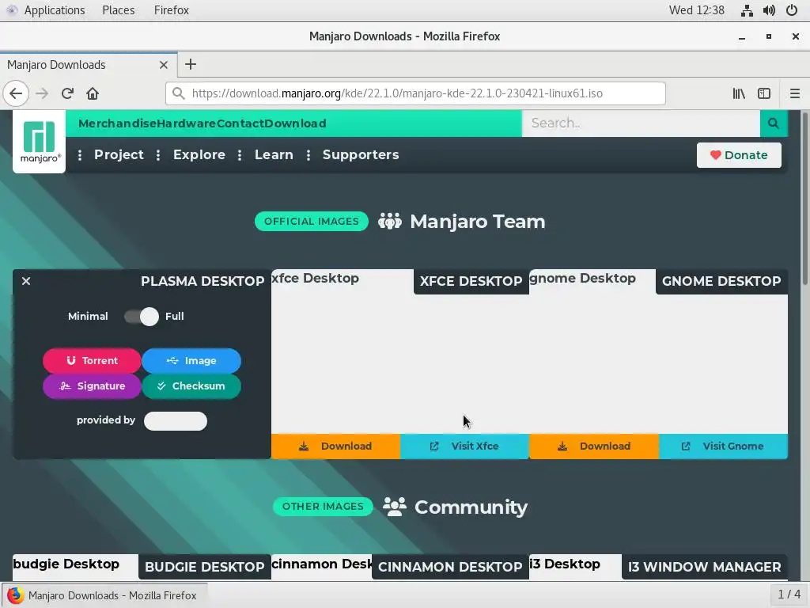Open a new tab with plus icon
Viewport: 810px width, 608px height.
pos(191,64)
